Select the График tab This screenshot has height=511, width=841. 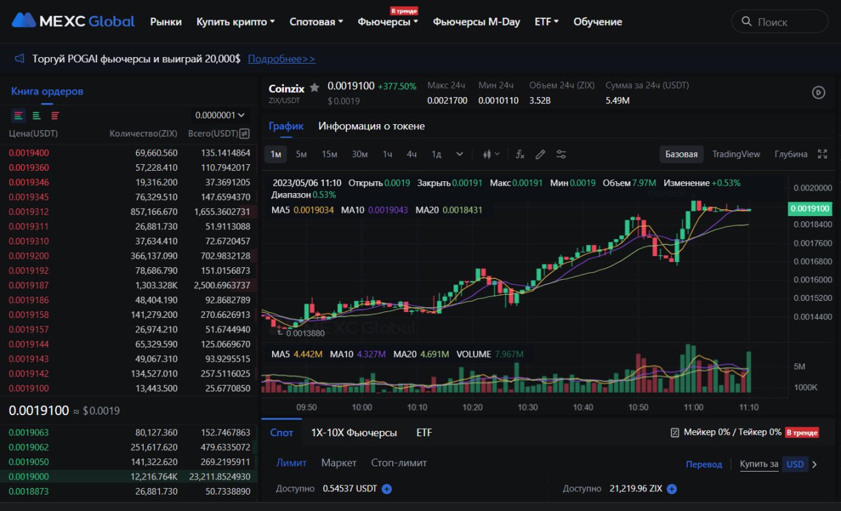pyautogui.click(x=286, y=126)
